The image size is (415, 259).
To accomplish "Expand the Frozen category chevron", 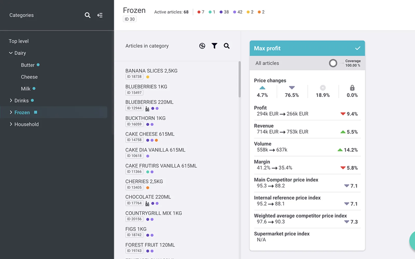I will pyautogui.click(x=11, y=112).
